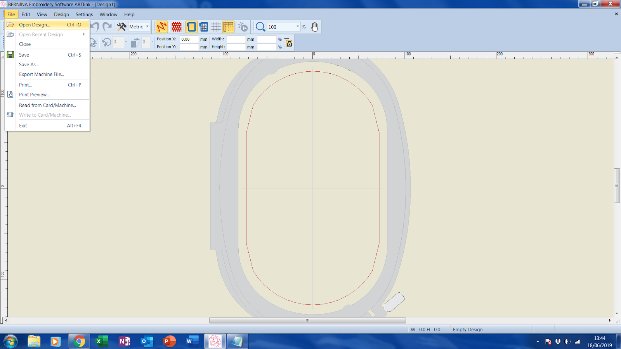Choose Export Machine File...
Viewport: 621px width, 349px height.
47,74
